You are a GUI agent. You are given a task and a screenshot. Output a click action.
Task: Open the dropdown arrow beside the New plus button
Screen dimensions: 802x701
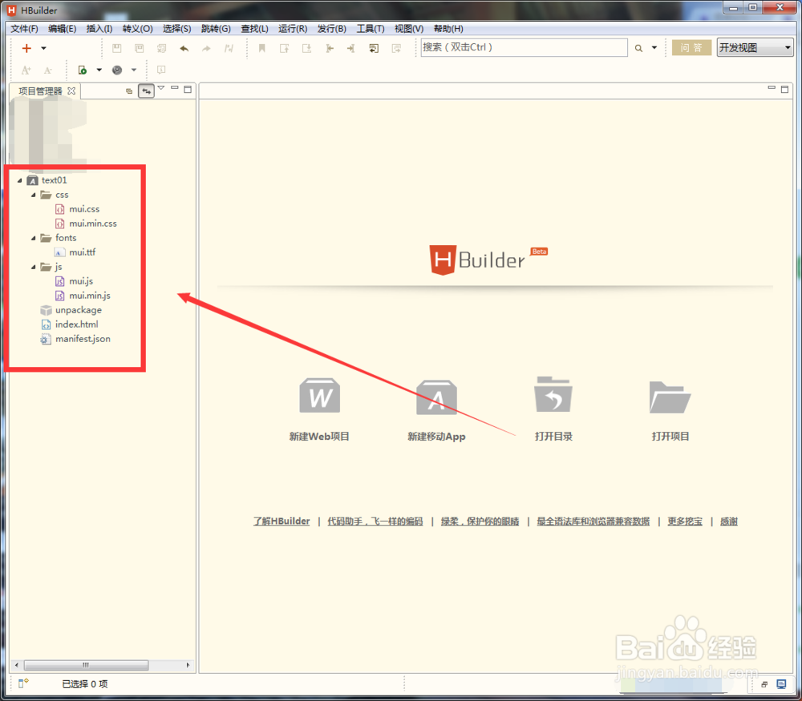click(x=43, y=48)
